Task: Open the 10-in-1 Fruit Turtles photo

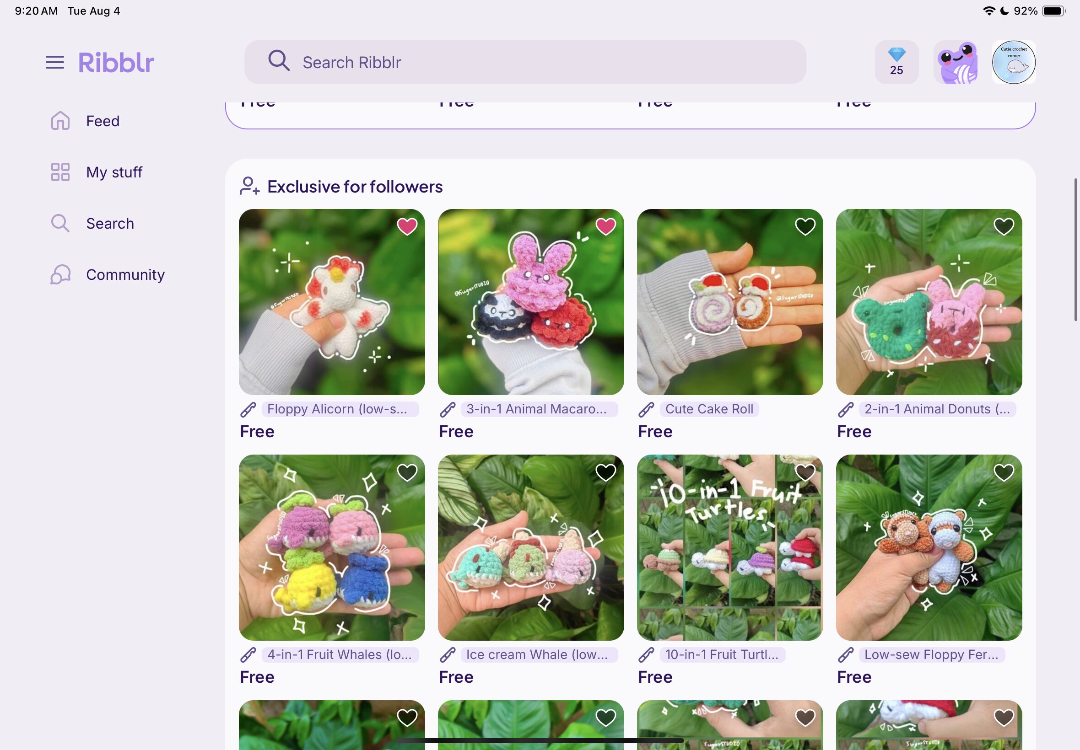Action: coord(730,547)
